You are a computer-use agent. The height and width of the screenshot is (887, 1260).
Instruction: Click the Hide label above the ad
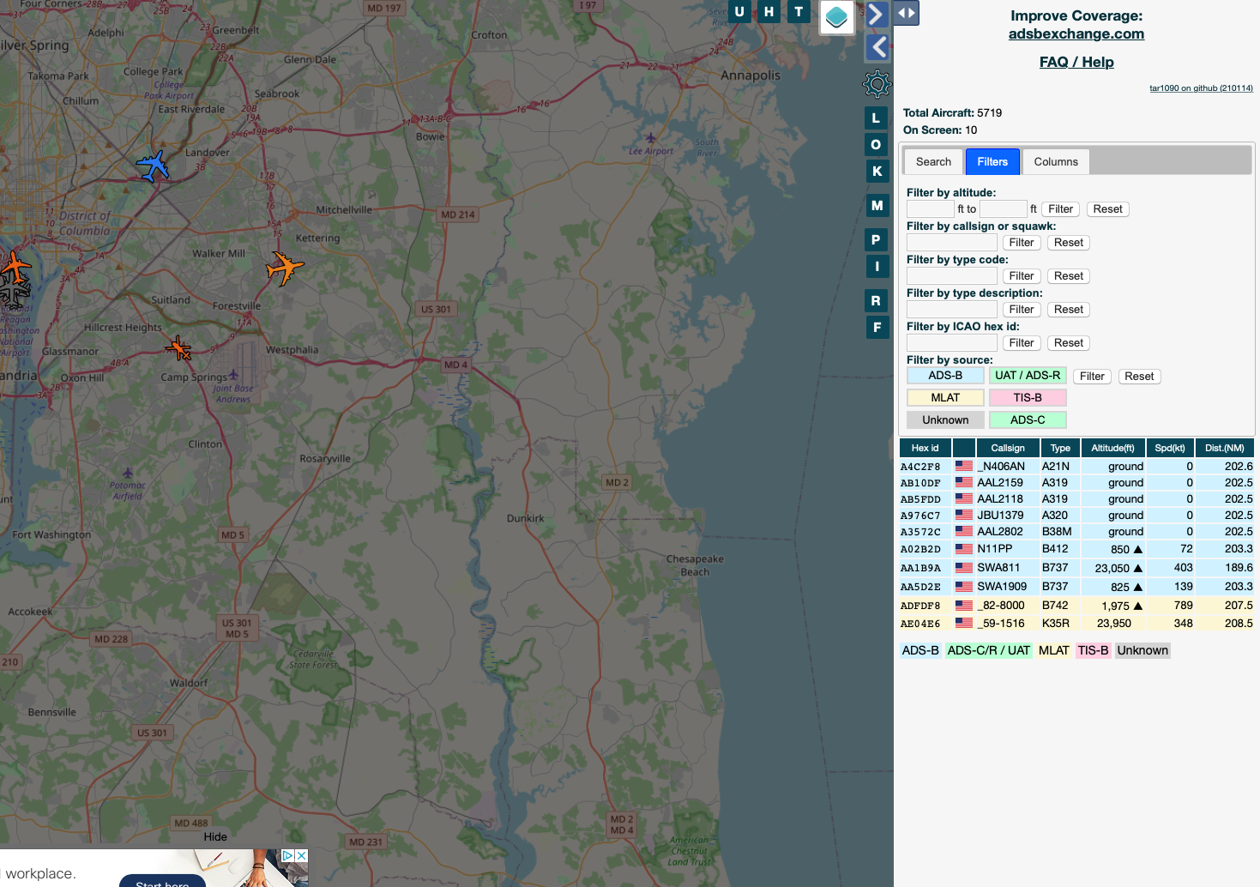[x=215, y=837]
